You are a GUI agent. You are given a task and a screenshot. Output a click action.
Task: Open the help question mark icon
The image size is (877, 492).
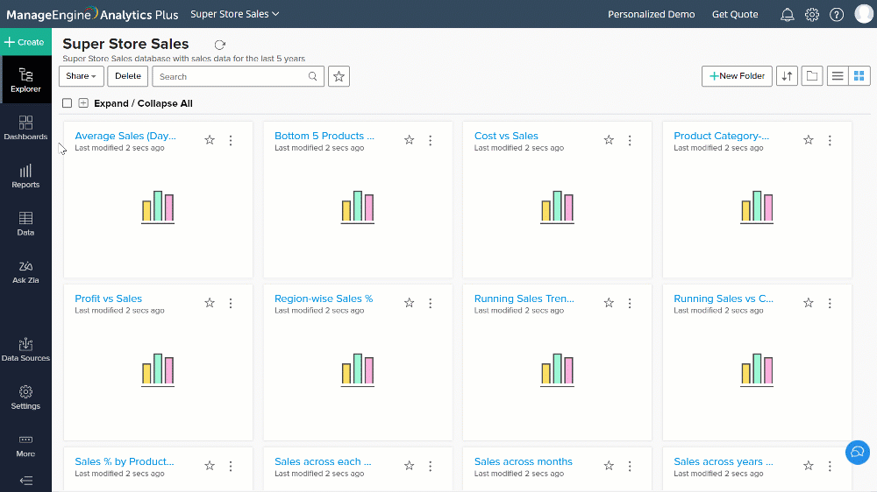click(837, 14)
